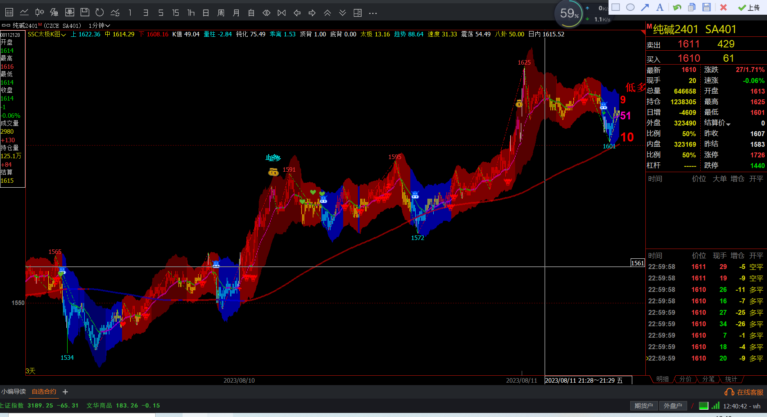
Task: Open the 1分钟 period dropdown
Action: pyautogui.click(x=100, y=25)
